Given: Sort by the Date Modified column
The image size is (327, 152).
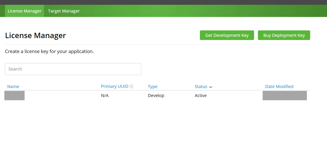Looking at the screenshot, I should pos(279,86).
